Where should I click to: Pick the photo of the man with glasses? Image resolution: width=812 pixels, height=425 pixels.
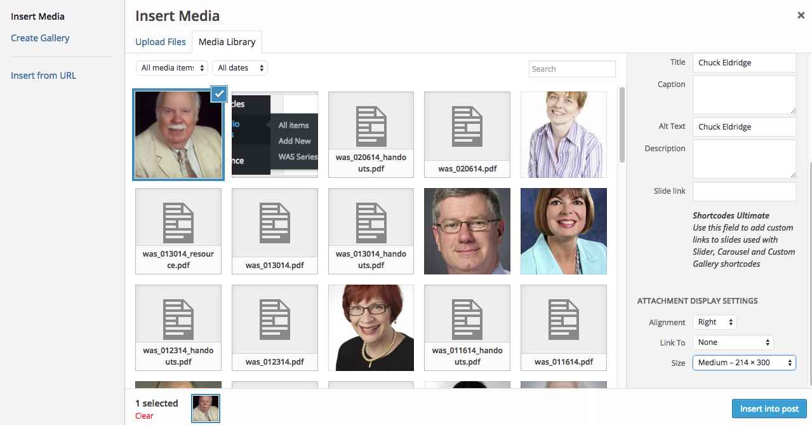click(467, 231)
